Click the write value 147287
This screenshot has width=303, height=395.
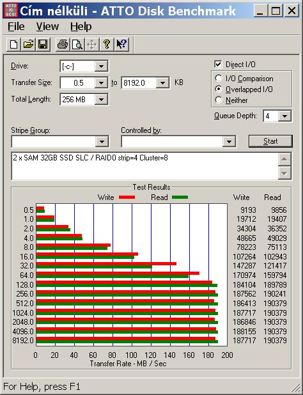(x=244, y=266)
